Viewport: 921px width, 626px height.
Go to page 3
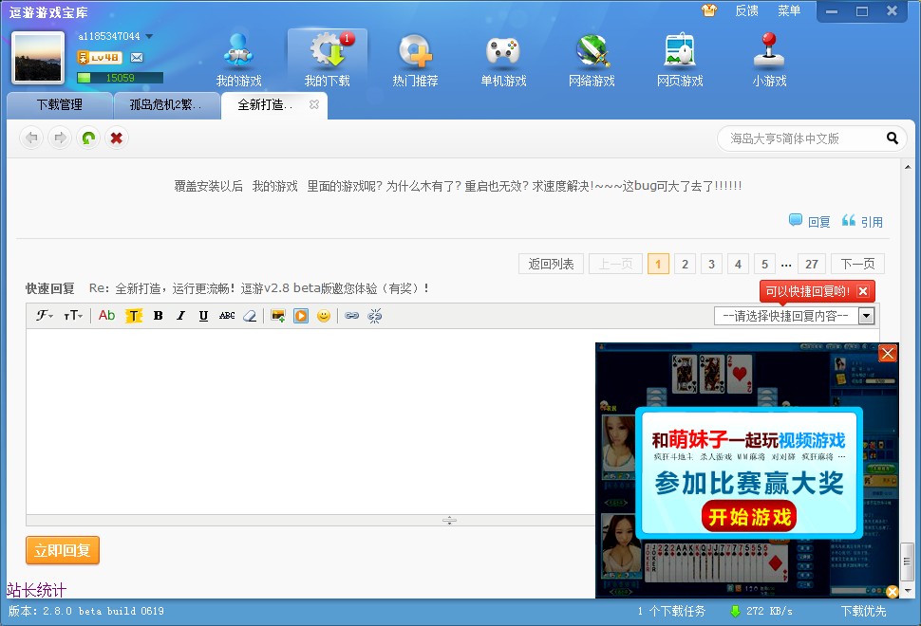711,264
